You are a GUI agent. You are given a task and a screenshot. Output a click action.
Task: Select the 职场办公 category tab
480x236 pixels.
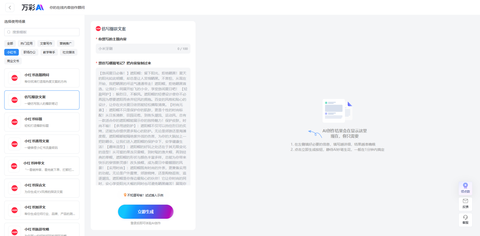coord(30,52)
